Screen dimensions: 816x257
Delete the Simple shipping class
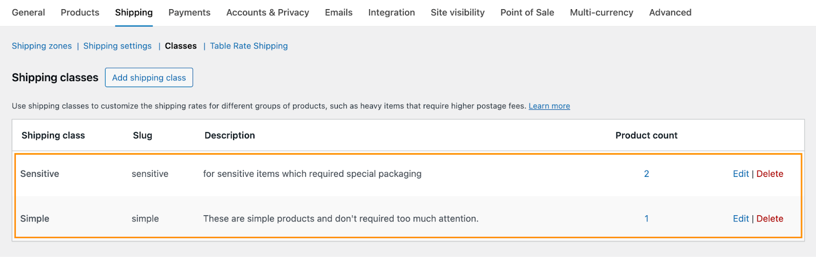click(x=770, y=219)
